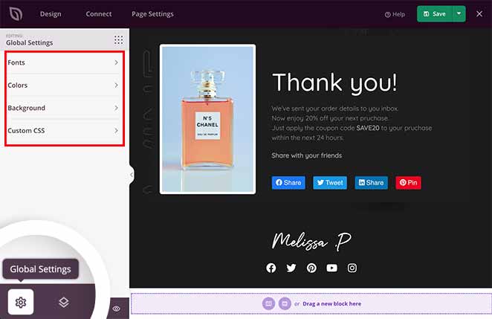Image resolution: width=492 pixels, height=319 pixels.
Task: Select the Thank you! heading
Action: [x=334, y=83]
